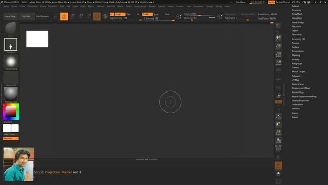Screen dimensions: 328x185
Task: Click the Zoom icon in right shelf
Action: point(278,46)
